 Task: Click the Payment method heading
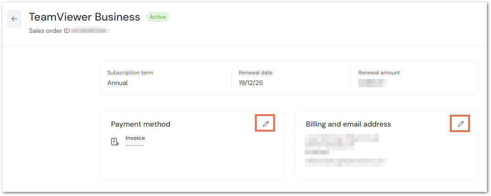(x=140, y=124)
